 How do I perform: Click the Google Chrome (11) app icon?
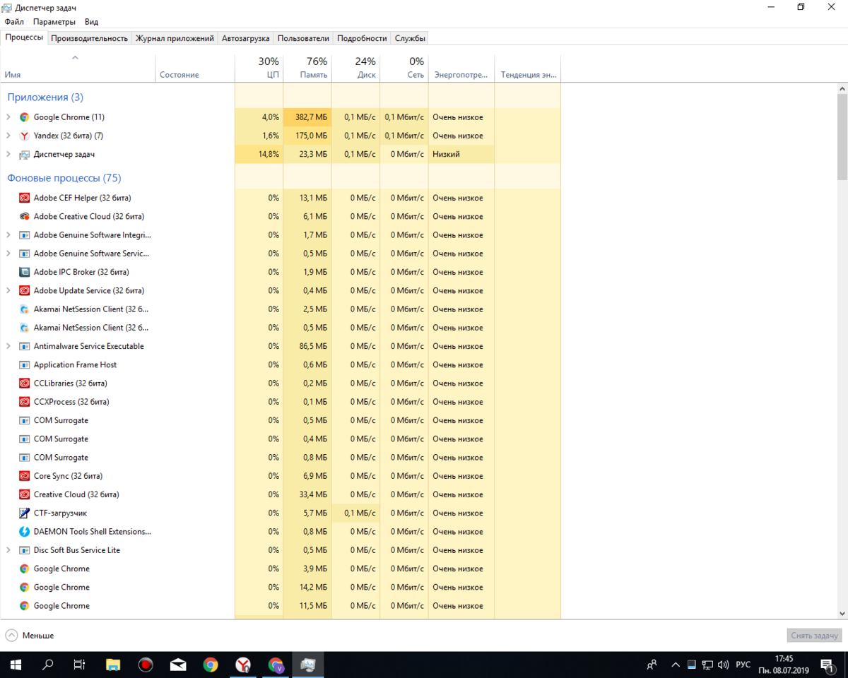tap(24, 117)
